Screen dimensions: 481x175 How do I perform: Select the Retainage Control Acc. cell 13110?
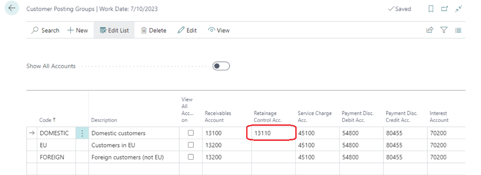pyautogui.click(x=272, y=133)
